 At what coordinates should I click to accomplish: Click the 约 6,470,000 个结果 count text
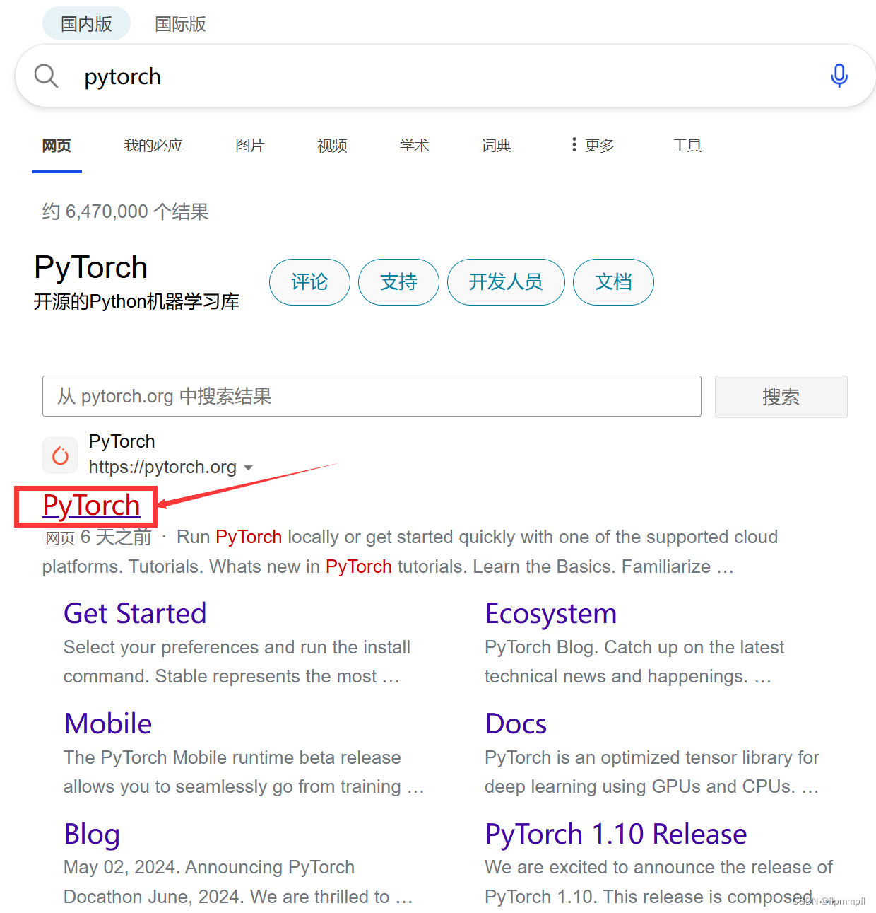(126, 211)
